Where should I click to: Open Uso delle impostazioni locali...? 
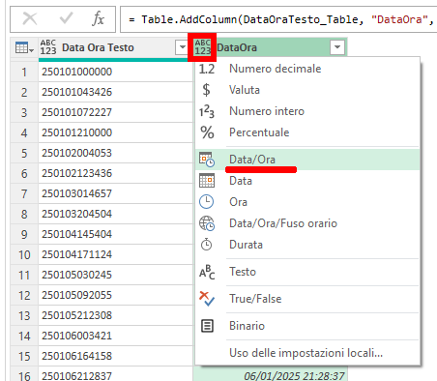pos(306,353)
